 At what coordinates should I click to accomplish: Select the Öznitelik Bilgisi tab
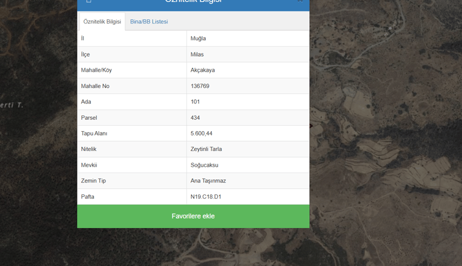tap(102, 22)
